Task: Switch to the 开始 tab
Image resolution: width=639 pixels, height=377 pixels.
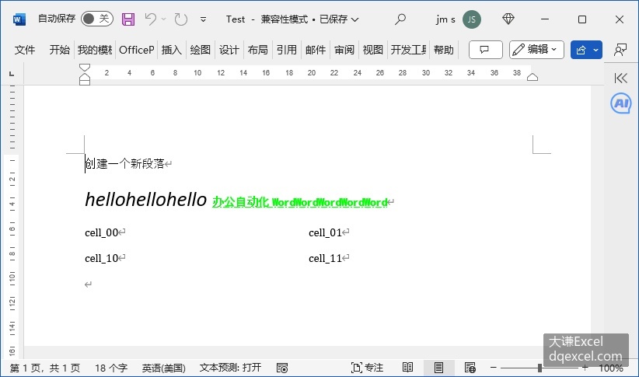Action: pos(60,50)
